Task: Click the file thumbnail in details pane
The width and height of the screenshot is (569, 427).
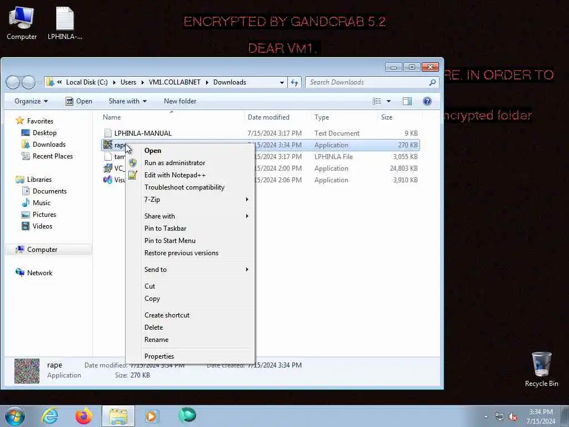Action: (27, 371)
